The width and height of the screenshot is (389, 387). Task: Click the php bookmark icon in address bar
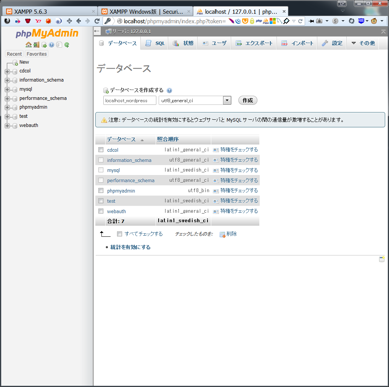[x=259, y=21]
